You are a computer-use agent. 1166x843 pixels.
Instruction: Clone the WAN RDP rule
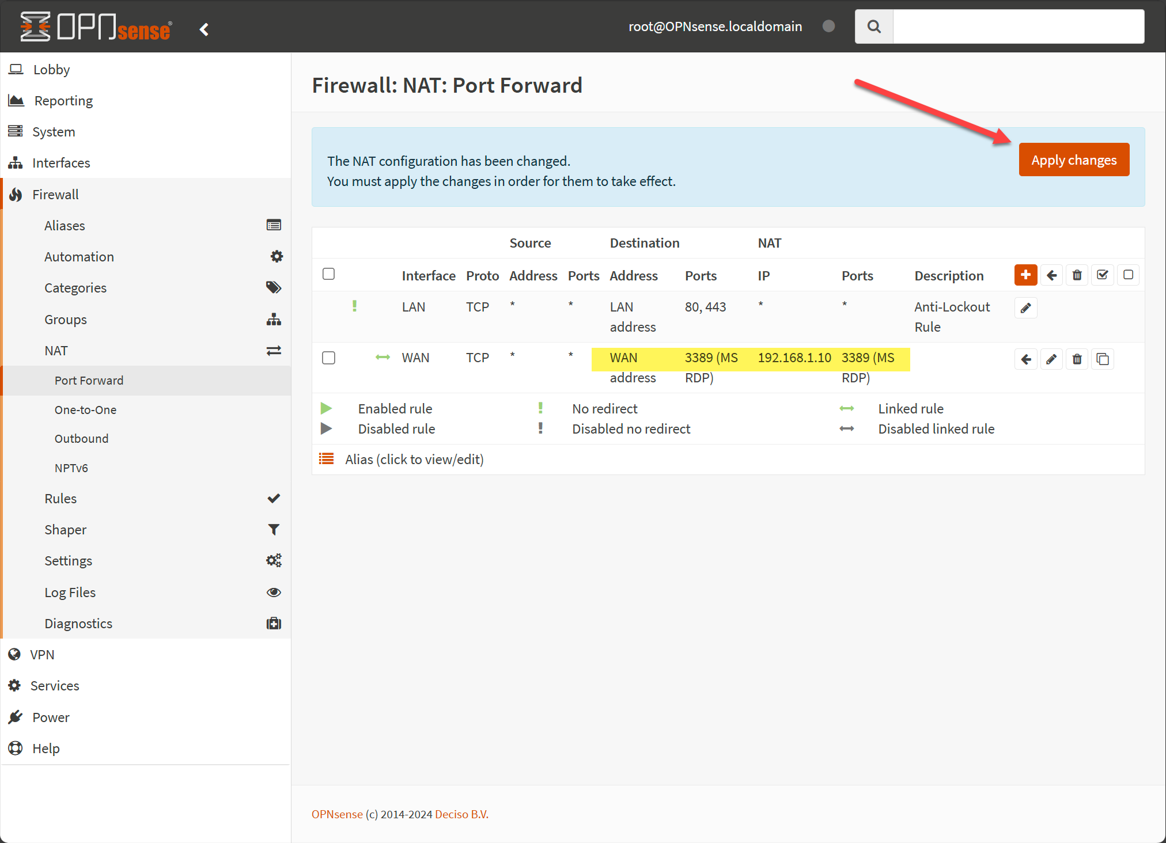pyautogui.click(x=1102, y=359)
